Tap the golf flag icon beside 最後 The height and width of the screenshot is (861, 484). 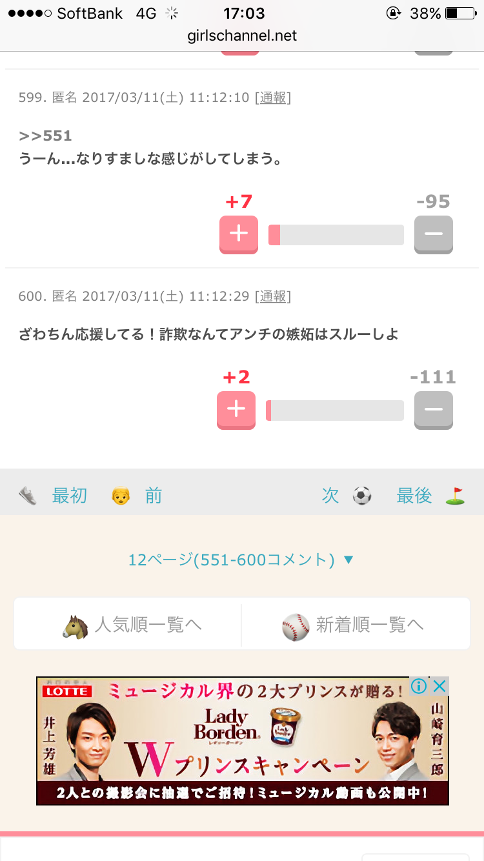tap(456, 496)
